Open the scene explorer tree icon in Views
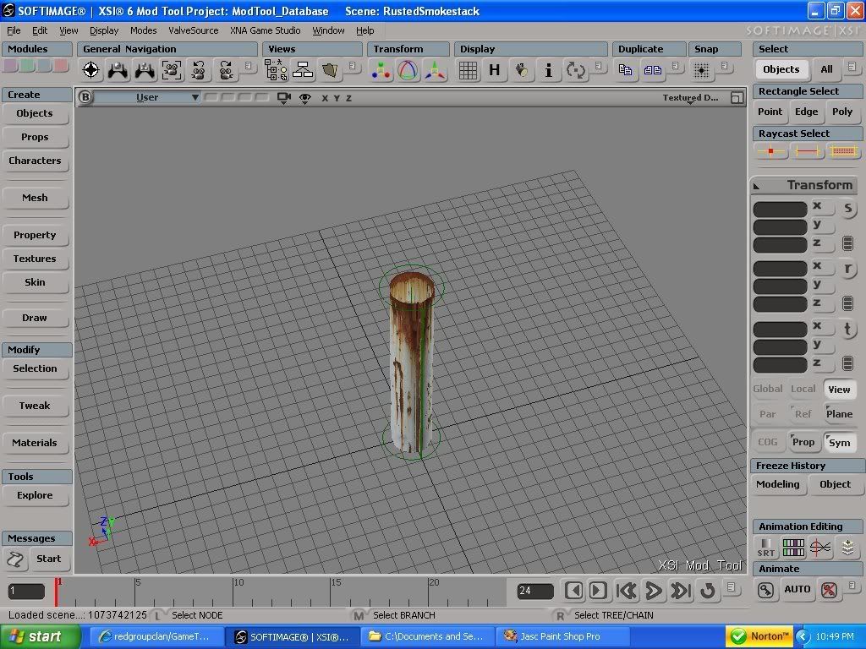The width and height of the screenshot is (866, 649). [276, 70]
